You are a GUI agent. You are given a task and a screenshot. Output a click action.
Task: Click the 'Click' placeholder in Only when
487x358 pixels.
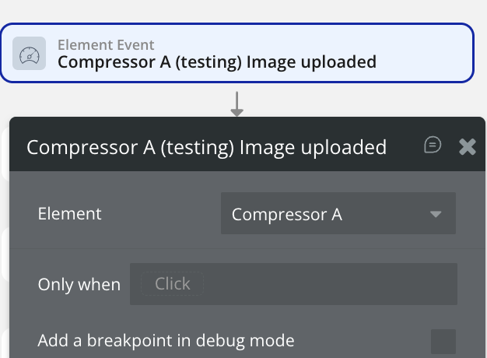coord(172,284)
